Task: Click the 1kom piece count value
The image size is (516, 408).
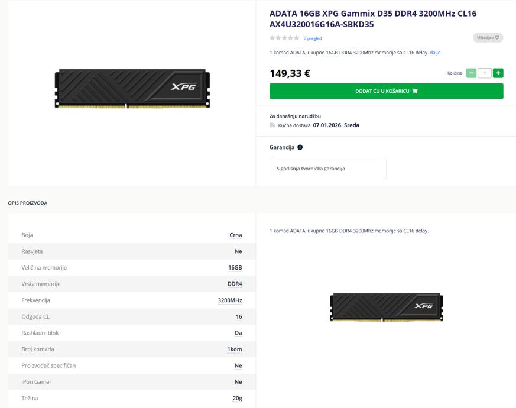Action: [x=234, y=349]
